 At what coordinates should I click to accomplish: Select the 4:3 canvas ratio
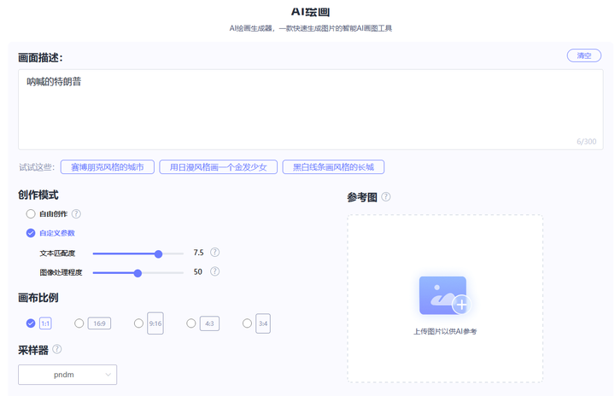click(x=191, y=323)
